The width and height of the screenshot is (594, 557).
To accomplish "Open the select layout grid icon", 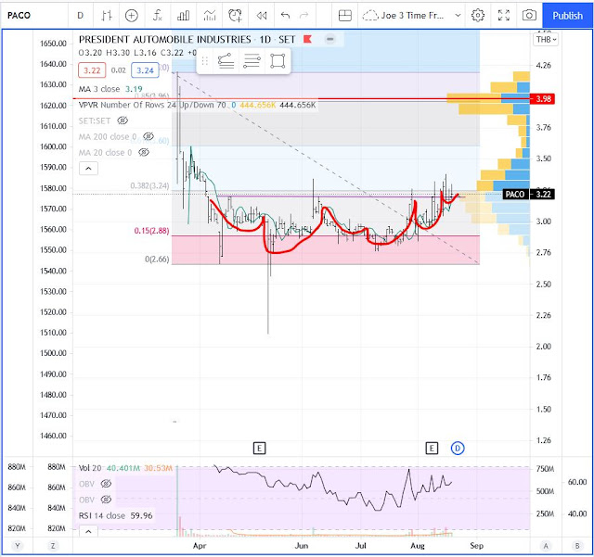I will click(x=344, y=16).
